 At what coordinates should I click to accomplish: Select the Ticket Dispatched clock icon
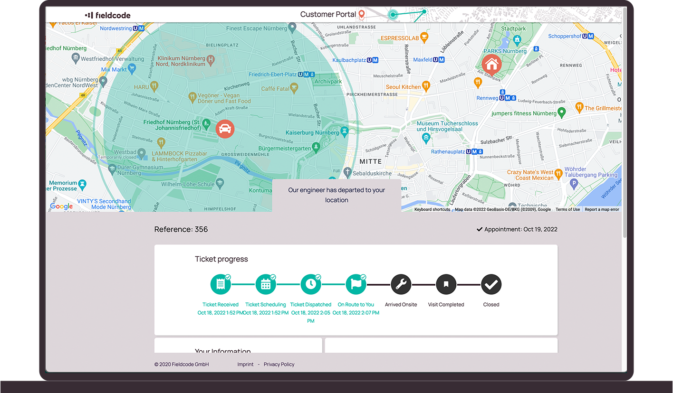pos(310,284)
